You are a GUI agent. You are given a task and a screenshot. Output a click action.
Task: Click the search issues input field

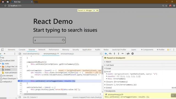point(50,40)
